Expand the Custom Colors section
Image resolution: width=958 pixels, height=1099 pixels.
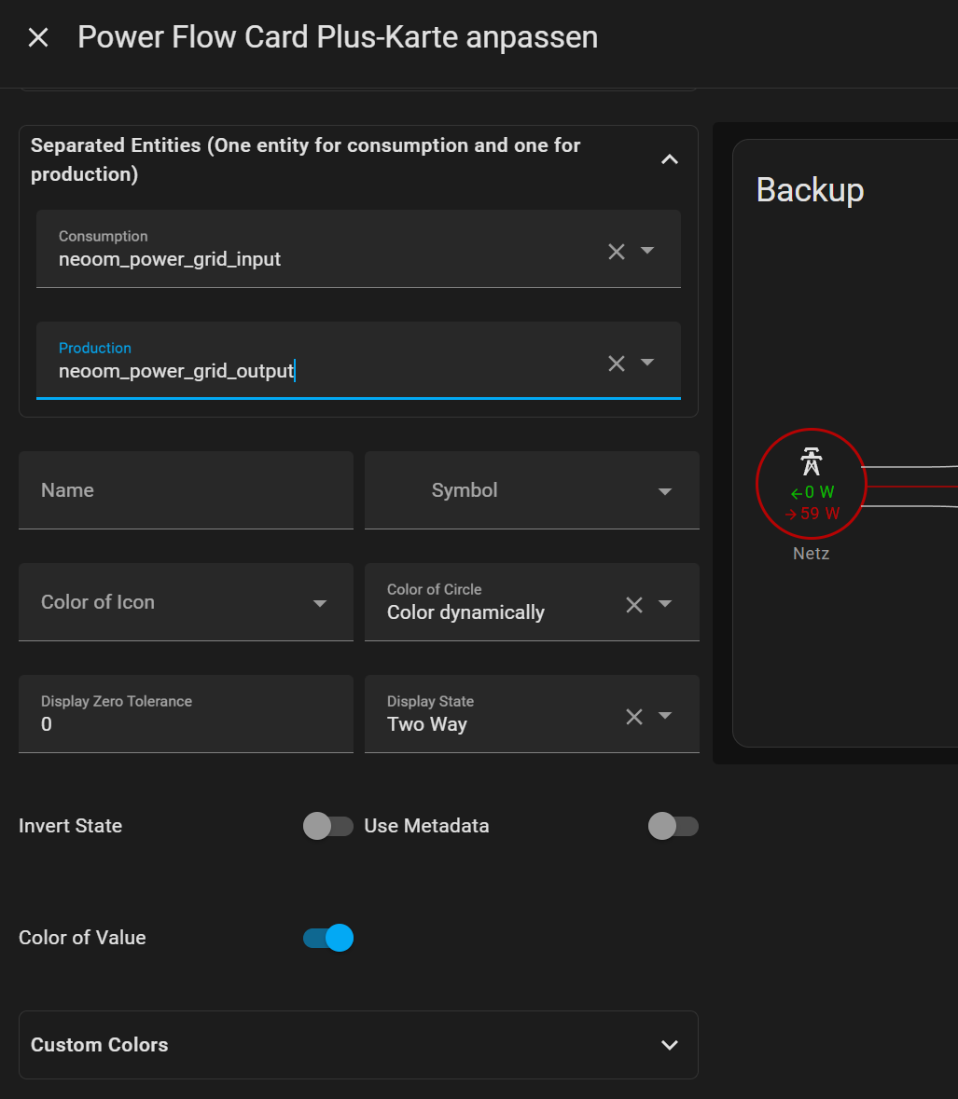pyautogui.click(x=669, y=1045)
